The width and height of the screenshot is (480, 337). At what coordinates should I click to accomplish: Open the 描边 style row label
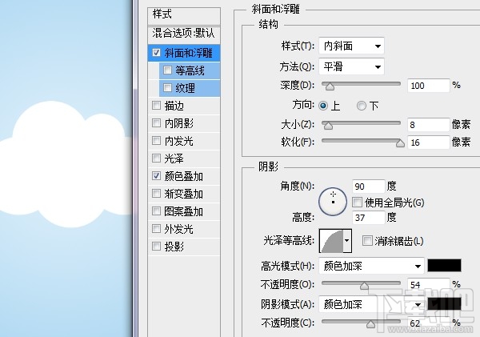tap(174, 106)
